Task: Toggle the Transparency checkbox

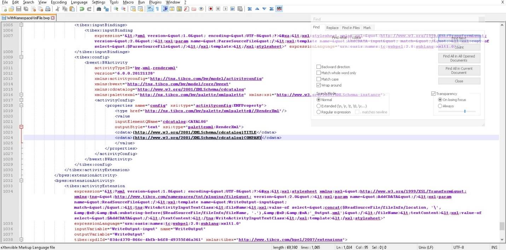Action: pos(433,94)
